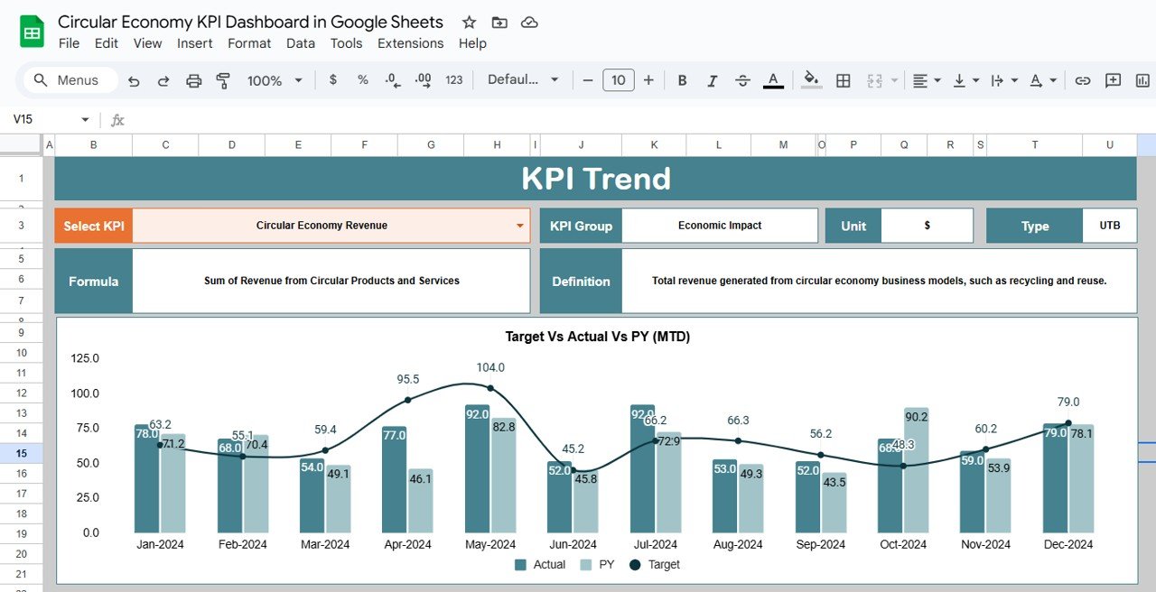
Task: Open the horizontal align dropdown
Action: pos(927,80)
